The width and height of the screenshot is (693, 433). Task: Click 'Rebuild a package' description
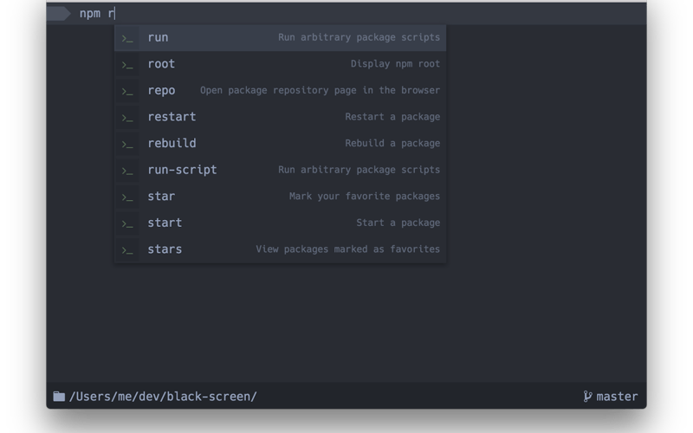pyautogui.click(x=392, y=144)
